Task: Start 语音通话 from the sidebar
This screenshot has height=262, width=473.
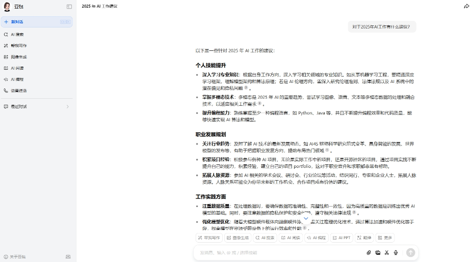Action: coord(37,91)
